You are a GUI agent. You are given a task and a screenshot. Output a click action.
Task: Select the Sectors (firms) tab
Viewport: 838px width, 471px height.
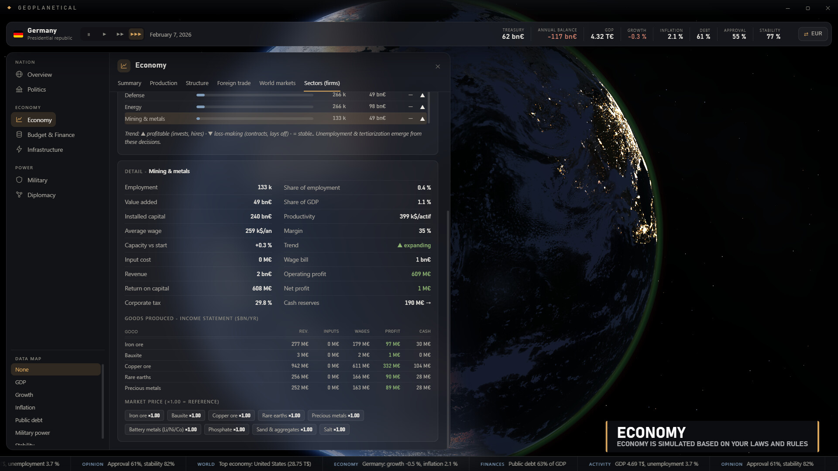322,83
